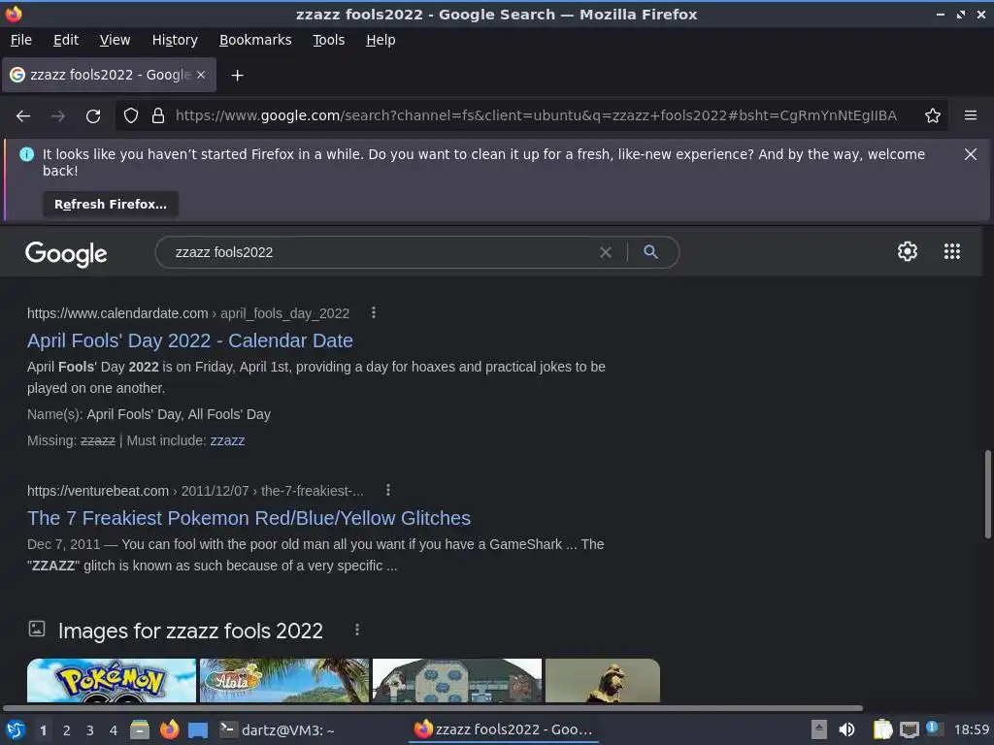This screenshot has width=994, height=745.
Task: Open the File menu
Action: pos(21,40)
